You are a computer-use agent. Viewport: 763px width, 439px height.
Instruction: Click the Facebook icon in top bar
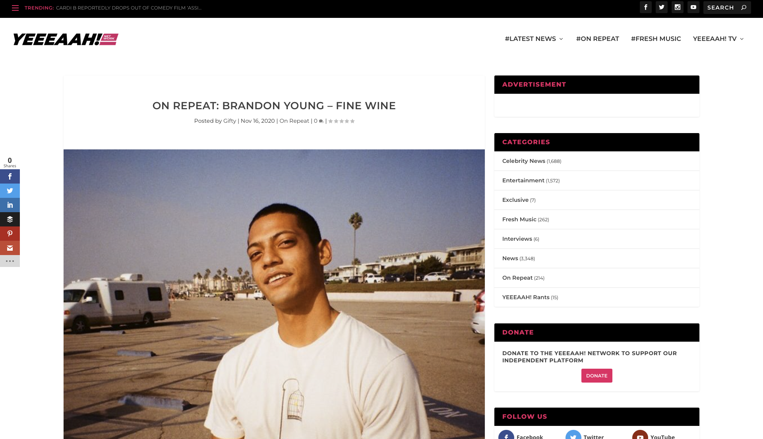click(646, 7)
